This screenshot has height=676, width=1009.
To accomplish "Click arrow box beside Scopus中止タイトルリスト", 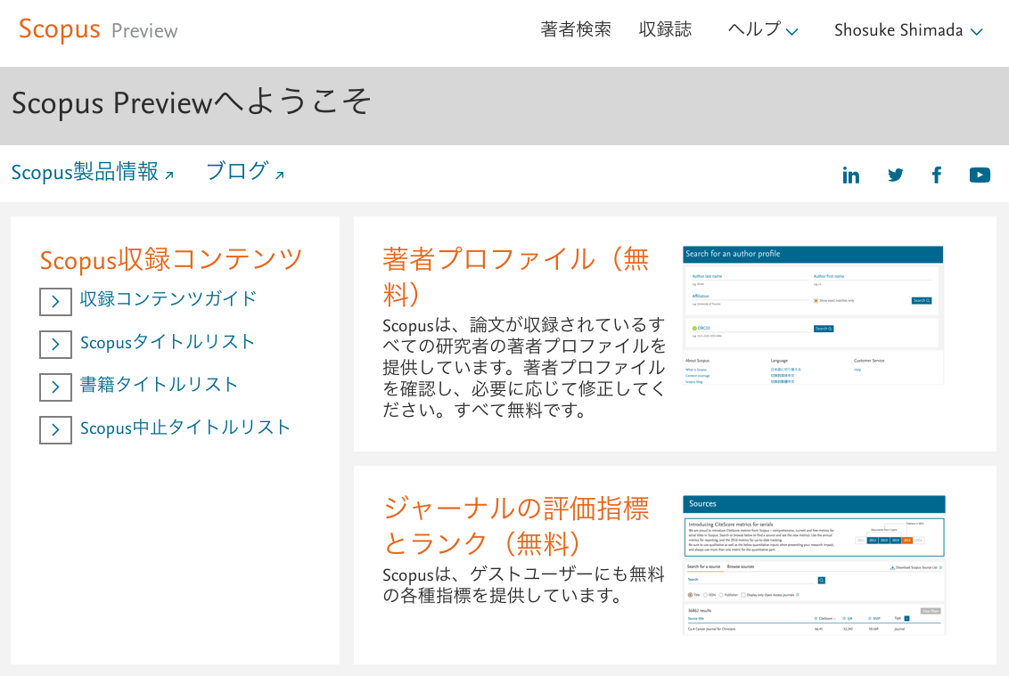I will click(x=55, y=429).
